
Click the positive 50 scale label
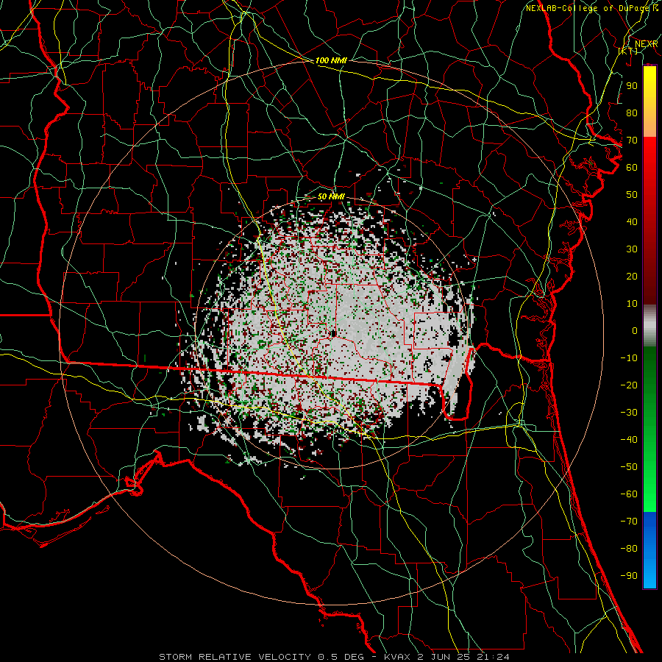(x=632, y=195)
